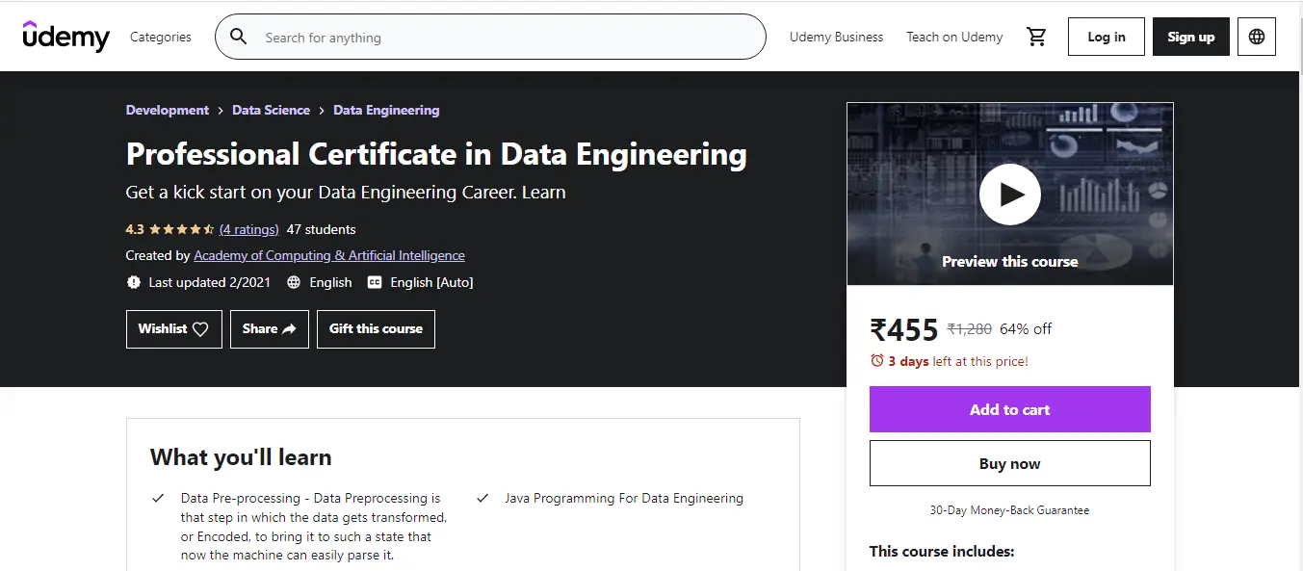Click the closed captions icon near English [Auto]

coord(377,282)
